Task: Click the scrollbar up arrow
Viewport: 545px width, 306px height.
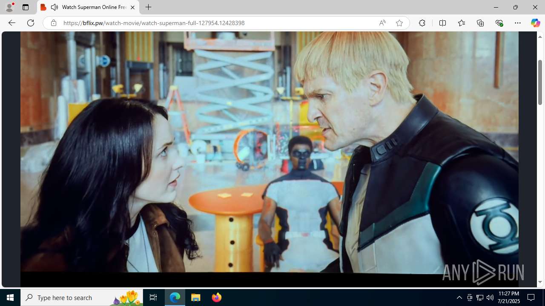Action: click(x=540, y=37)
